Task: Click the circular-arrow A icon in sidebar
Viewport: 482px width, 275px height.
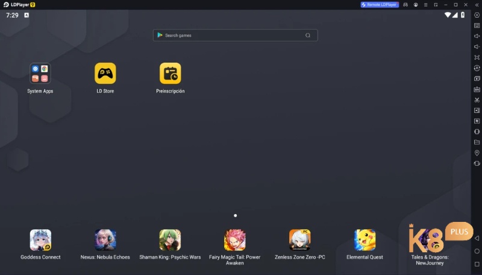Action: point(477,68)
